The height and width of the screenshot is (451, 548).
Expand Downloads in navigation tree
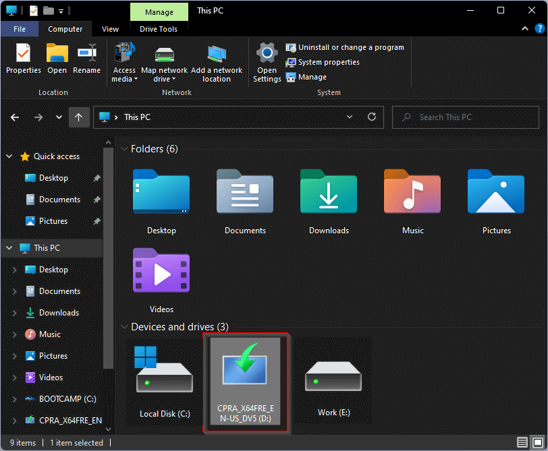(14, 313)
